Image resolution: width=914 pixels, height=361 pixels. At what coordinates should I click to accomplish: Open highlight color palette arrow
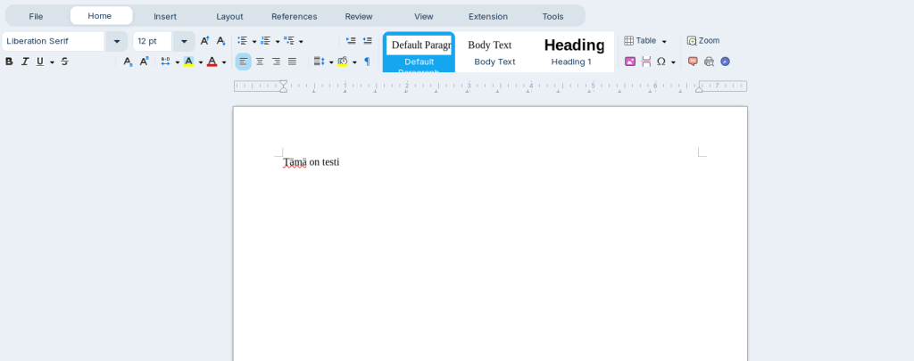[x=201, y=62]
